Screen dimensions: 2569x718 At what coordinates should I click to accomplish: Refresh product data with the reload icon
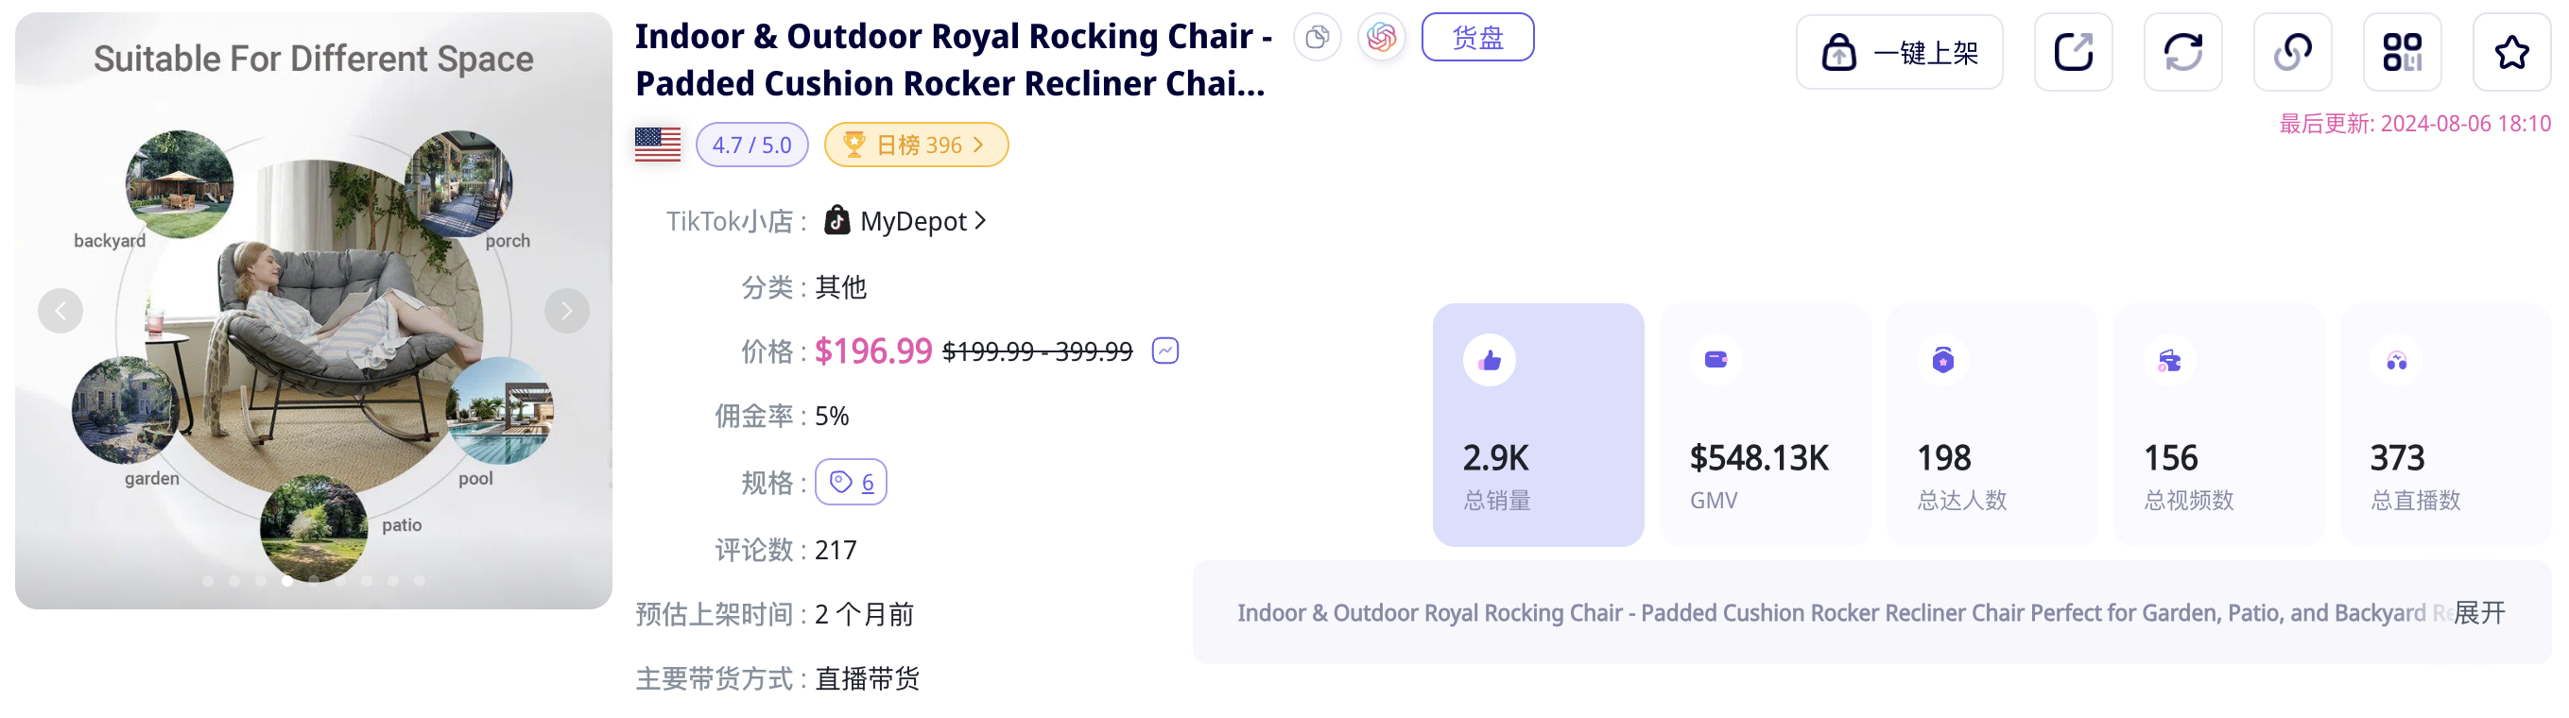click(x=2182, y=52)
